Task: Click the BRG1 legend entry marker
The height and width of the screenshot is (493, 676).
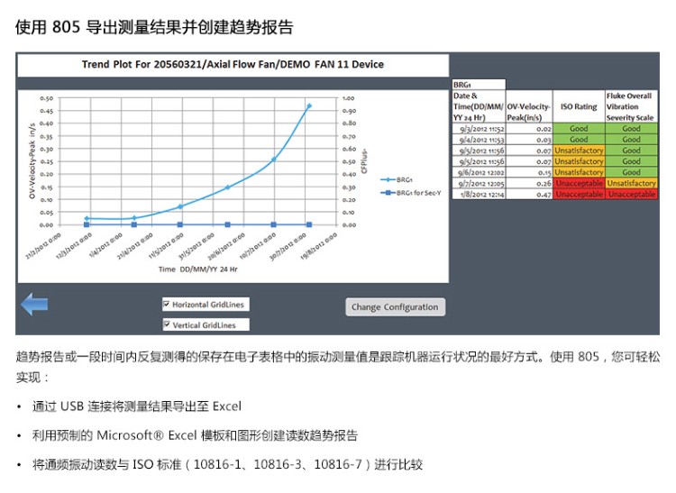Action: 388,179
